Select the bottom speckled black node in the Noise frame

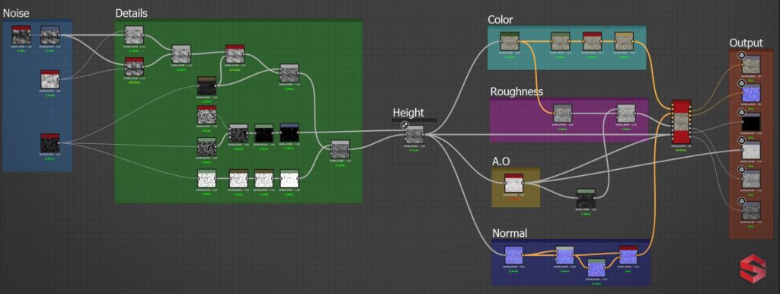tap(50, 143)
